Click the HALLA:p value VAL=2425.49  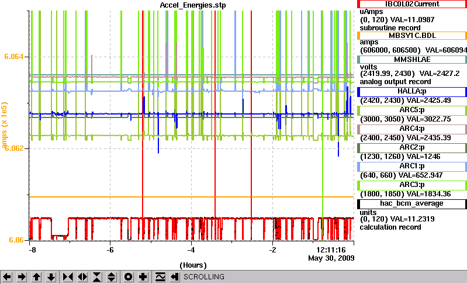click(429, 101)
